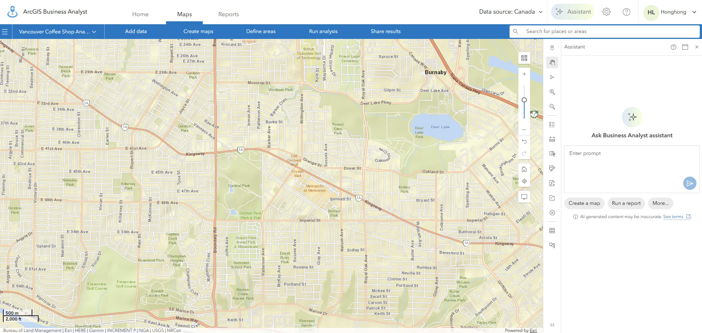Open the add document/PDF export tool
This screenshot has height=333, width=702.
pos(552,183)
